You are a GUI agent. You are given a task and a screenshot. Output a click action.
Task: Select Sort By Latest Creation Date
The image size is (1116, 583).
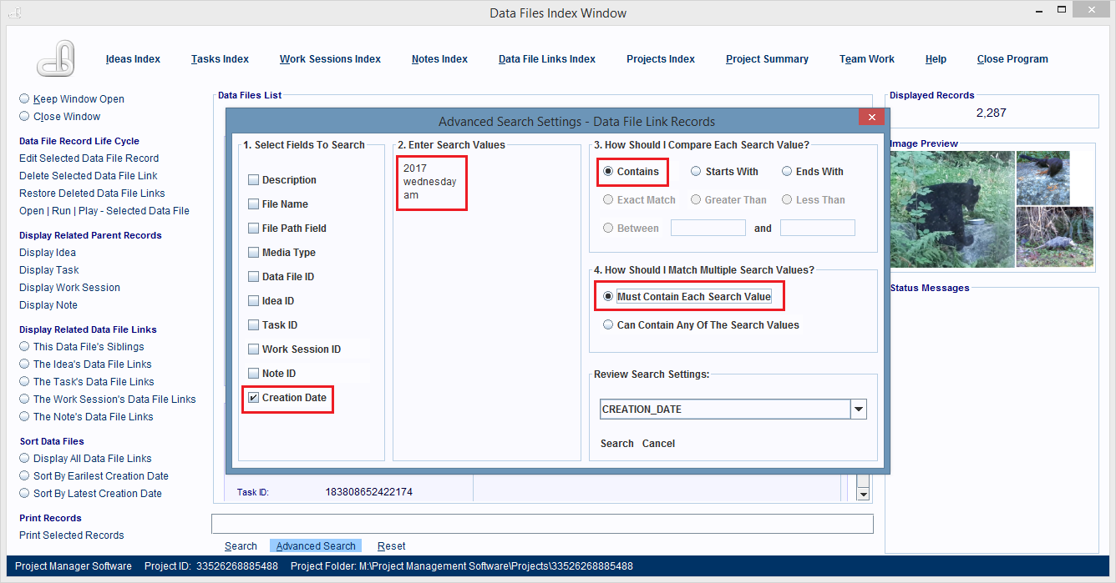(25, 494)
